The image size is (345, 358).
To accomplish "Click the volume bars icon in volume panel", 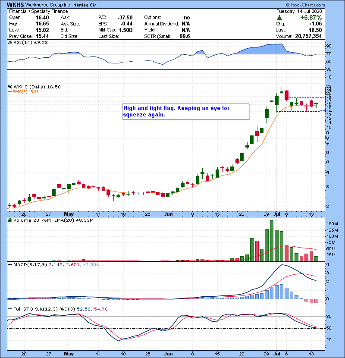I will click(10, 220).
